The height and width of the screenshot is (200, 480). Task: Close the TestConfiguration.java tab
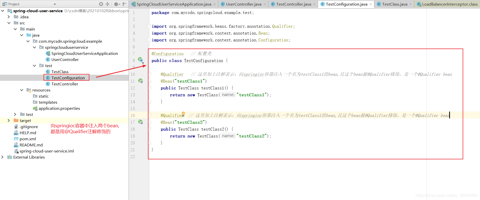point(371,4)
